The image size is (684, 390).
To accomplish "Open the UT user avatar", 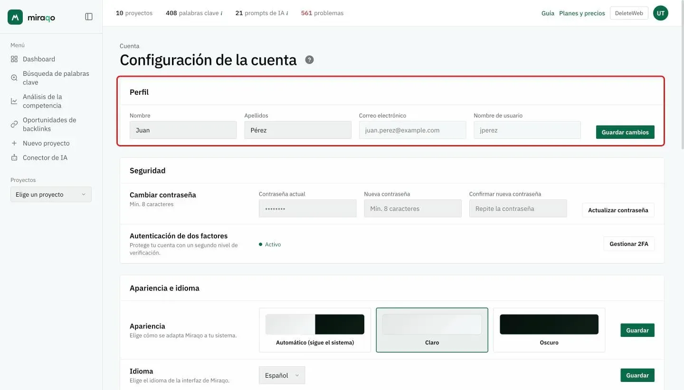I will pos(660,13).
